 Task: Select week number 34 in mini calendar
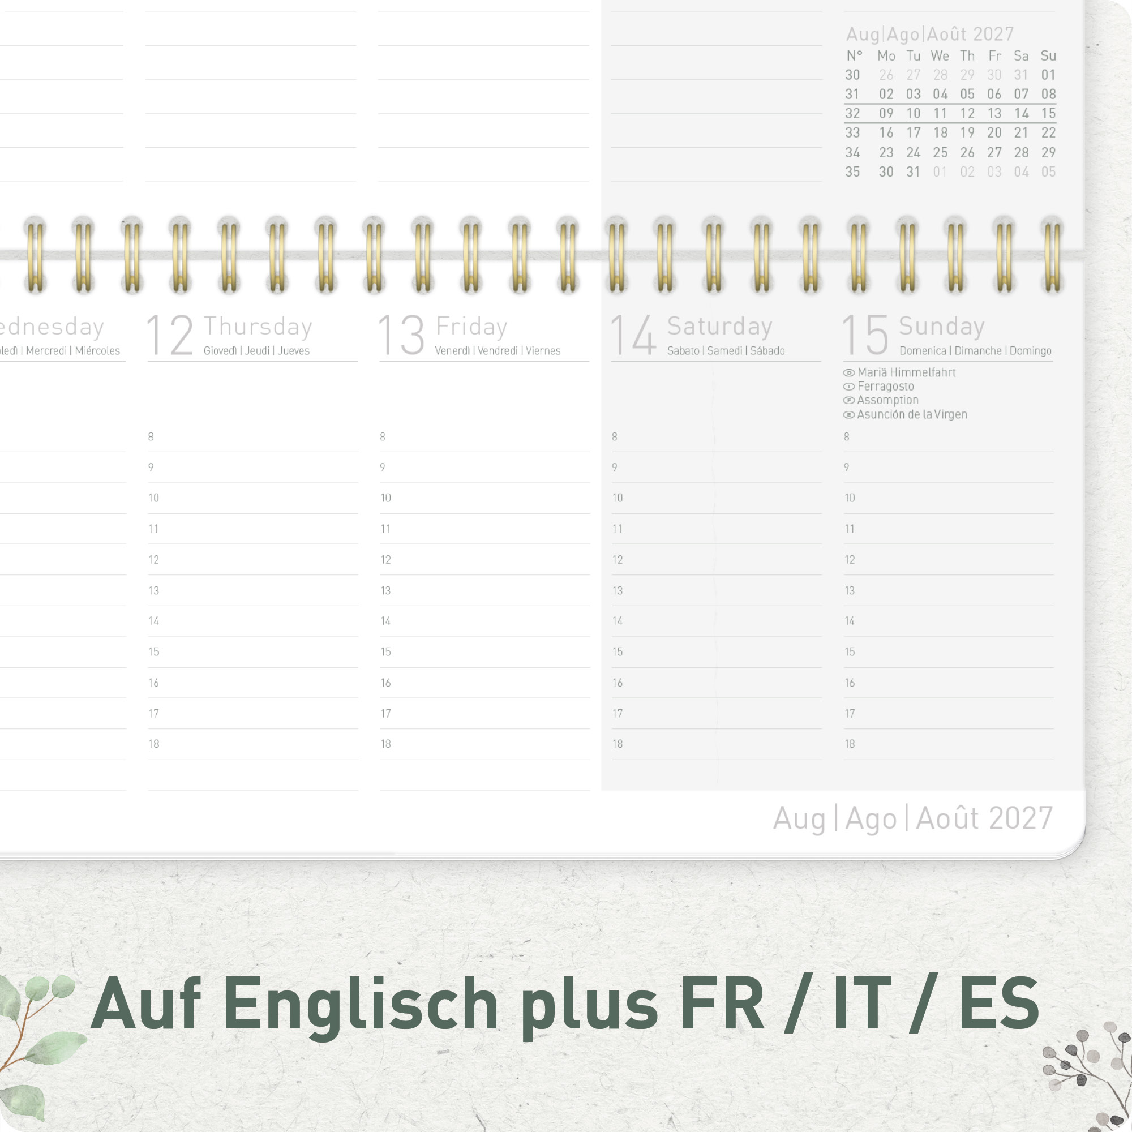(x=852, y=153)
